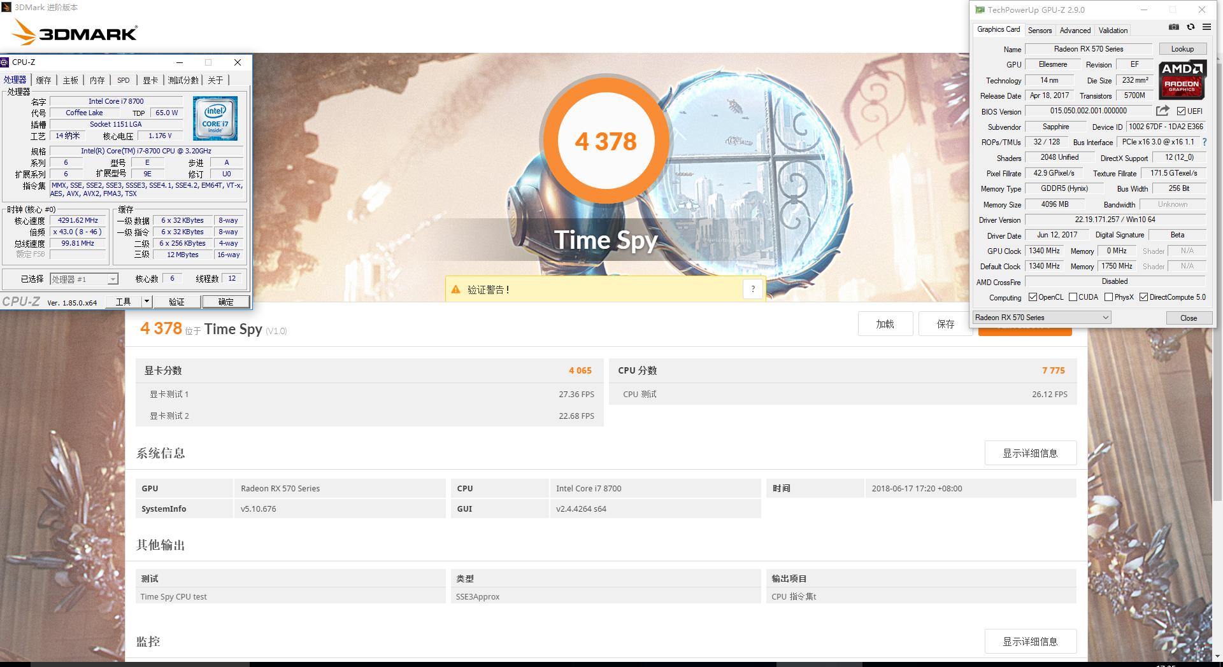Screen dimensions: 1223x667
Task: Toggle the UEFI checkbox in GPU-Z
Action: [x=1181, y=111]
